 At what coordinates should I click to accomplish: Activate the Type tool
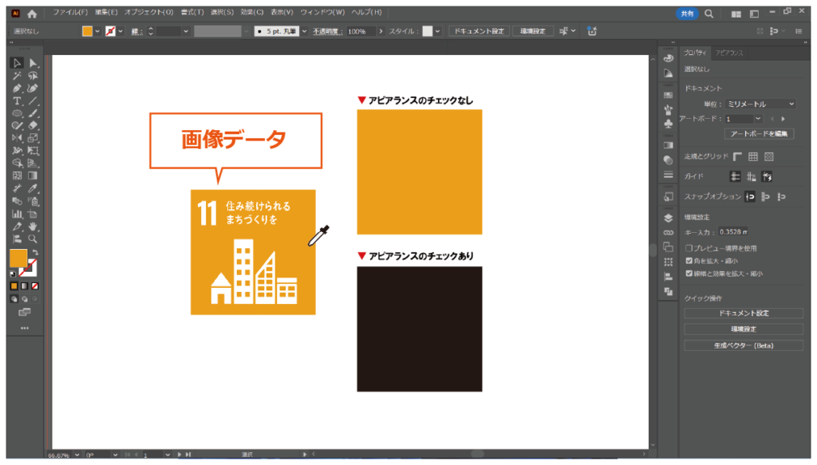point(17,101)
